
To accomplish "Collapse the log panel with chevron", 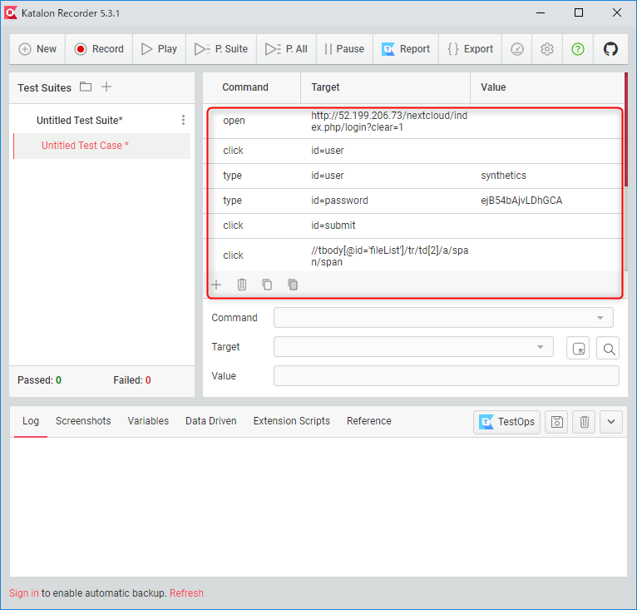I will pyautogui.click(x=611, y=422).
